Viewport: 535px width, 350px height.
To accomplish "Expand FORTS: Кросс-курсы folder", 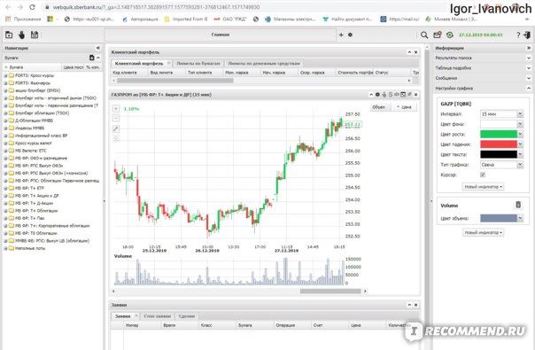I will click(x=5, y=75).
